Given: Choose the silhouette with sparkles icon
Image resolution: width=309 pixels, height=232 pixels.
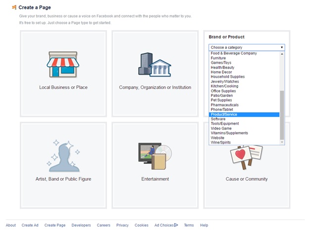Looking at the screenshot, I should click(x=63, y=156).
